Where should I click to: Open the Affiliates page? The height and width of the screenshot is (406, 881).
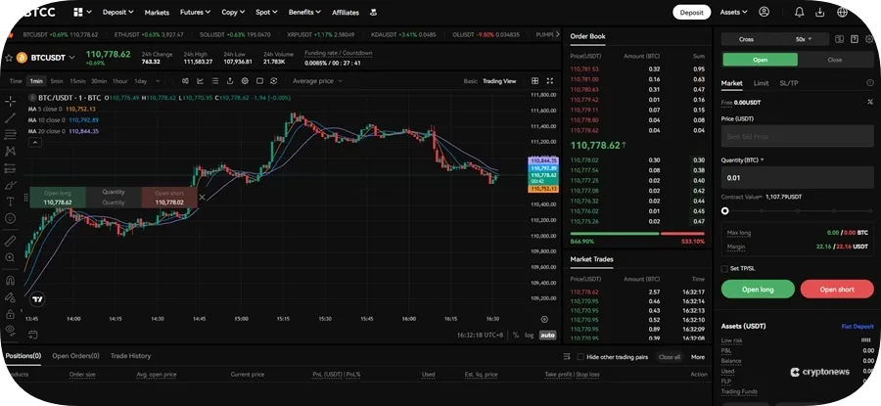[x=346, y=13]
